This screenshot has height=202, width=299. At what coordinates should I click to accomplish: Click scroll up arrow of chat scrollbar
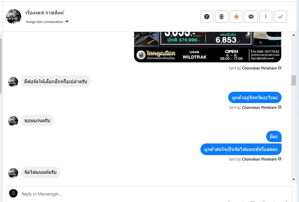(294, 35)
